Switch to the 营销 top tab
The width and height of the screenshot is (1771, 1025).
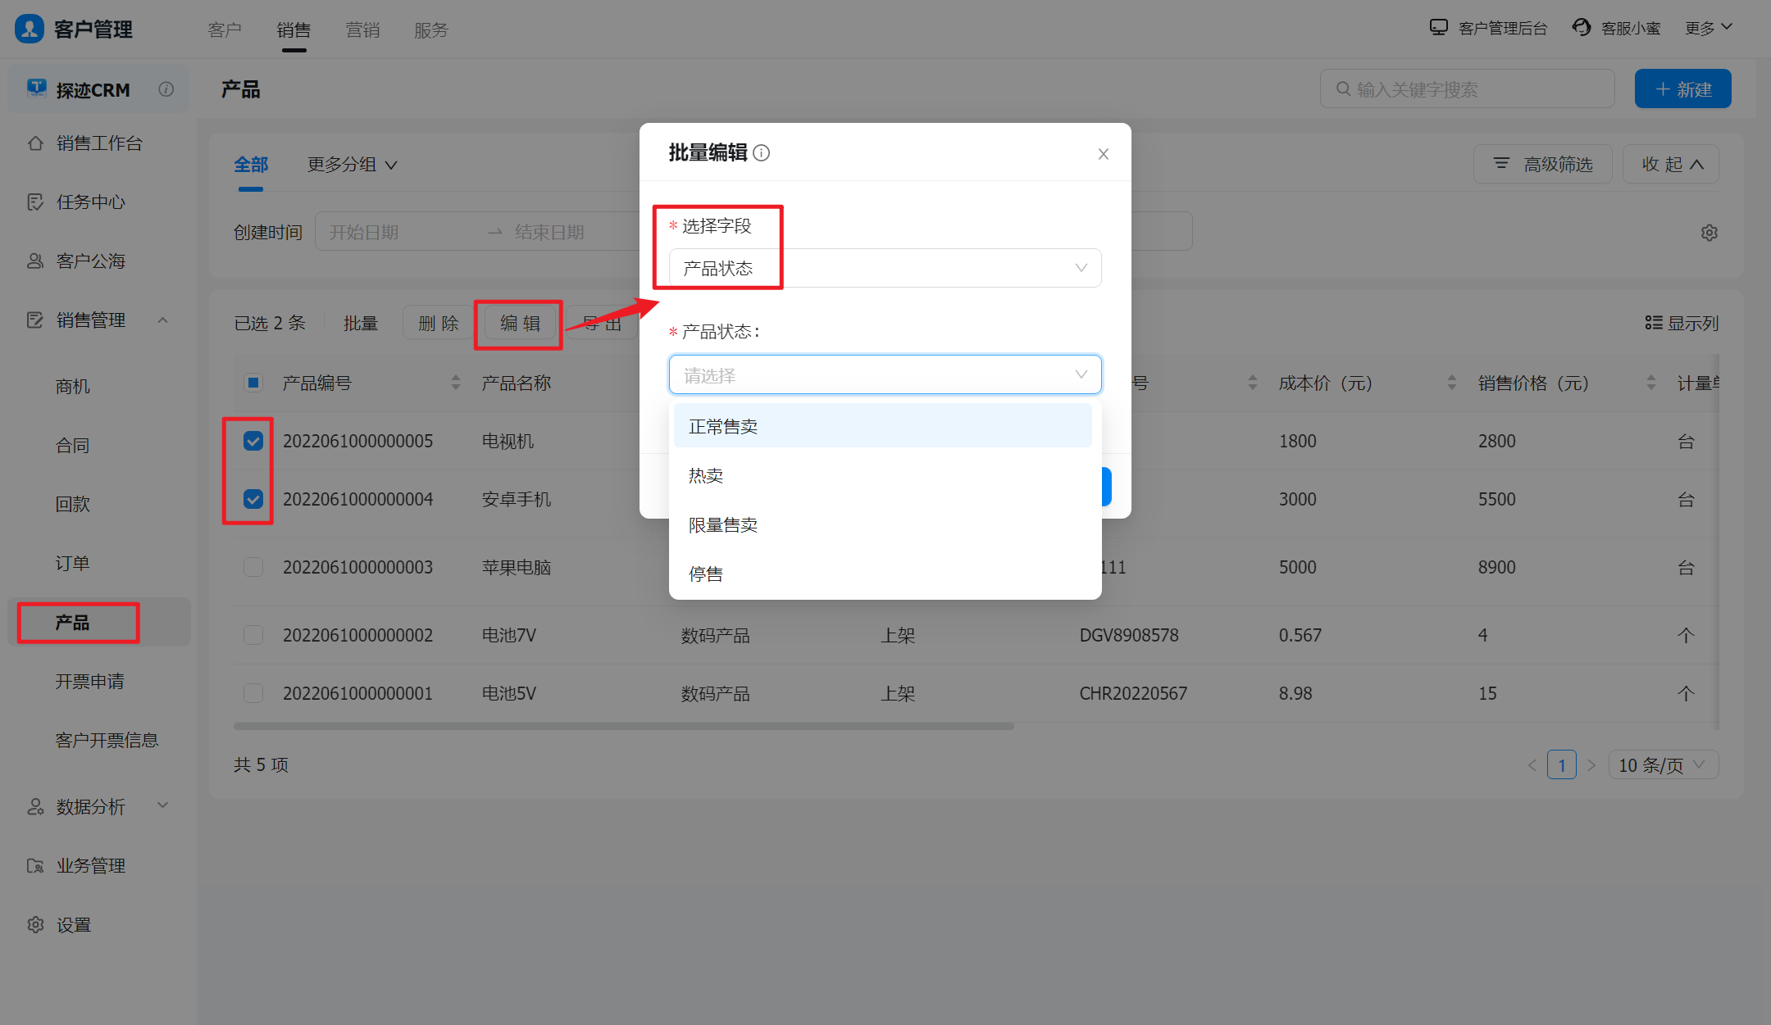point(362,30)
